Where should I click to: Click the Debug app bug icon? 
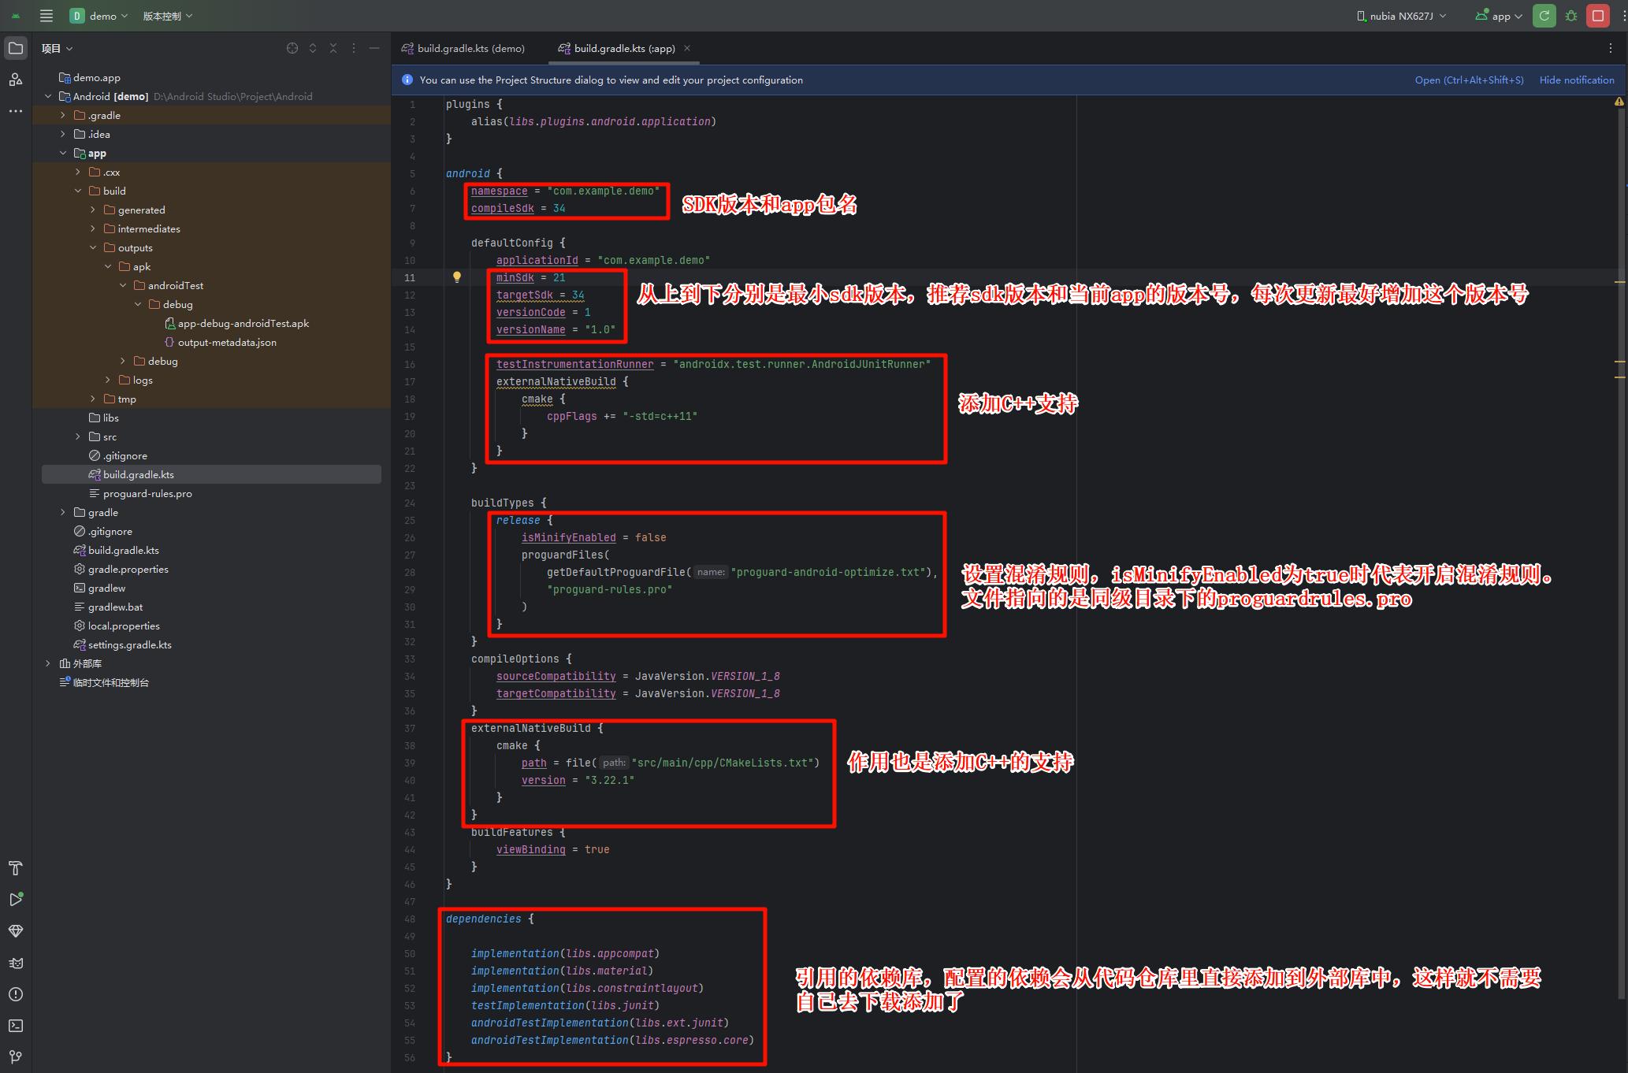(x=1571, y=16)
